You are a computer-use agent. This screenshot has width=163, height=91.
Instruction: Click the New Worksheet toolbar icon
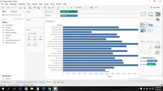pos(30,8)
